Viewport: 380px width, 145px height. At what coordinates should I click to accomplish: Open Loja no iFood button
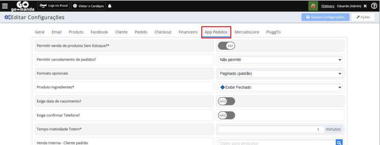(54, 6)
